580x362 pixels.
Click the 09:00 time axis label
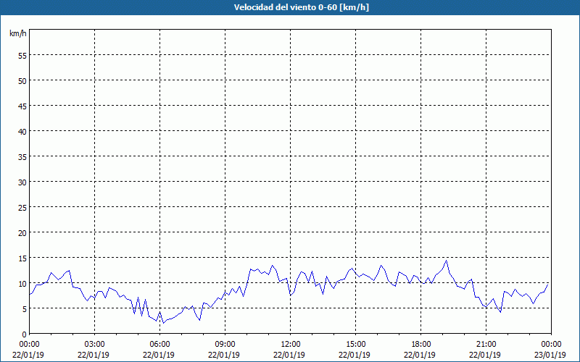[225, 345]
